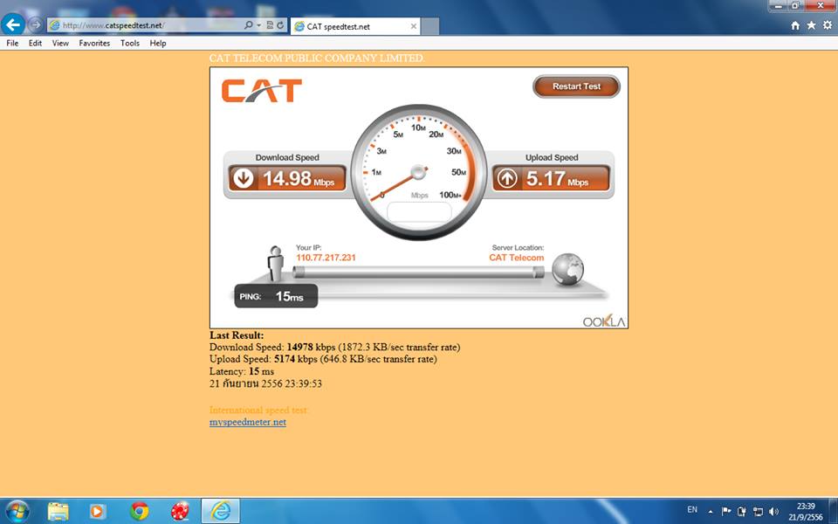This screenshot has height=524, width=838.
Task: Click the browser Forward arrow button
Action: click(35, 24)
